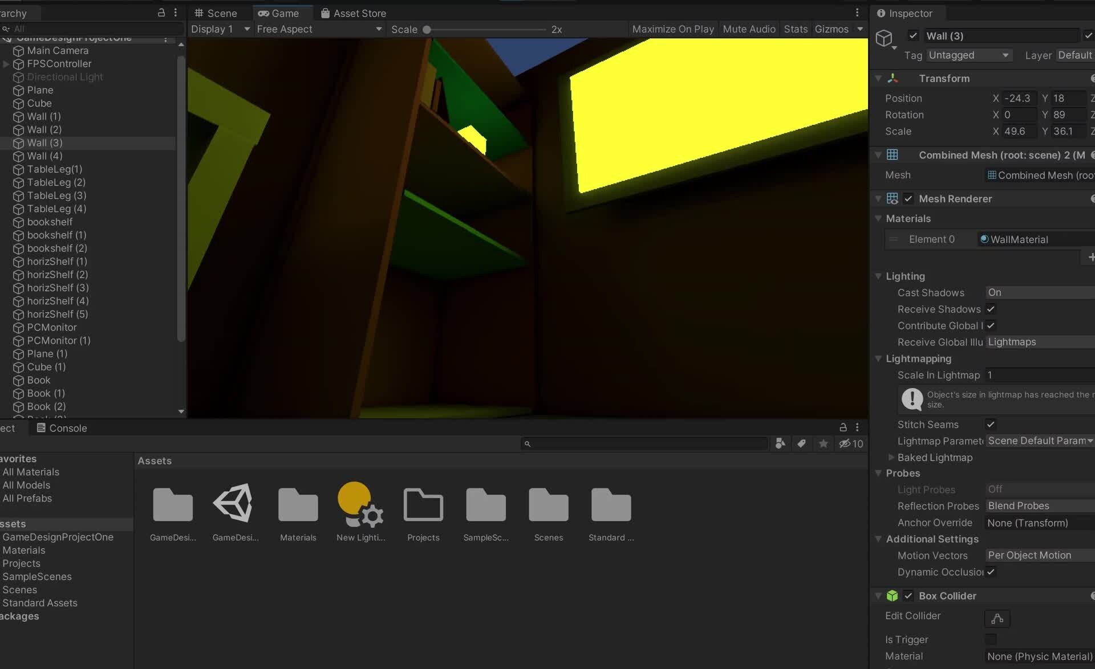This screenshot has width=1095, height=669.
Task: Toggle the Mute Audio button
Action: pyautogui.click(x=749, y=29)
